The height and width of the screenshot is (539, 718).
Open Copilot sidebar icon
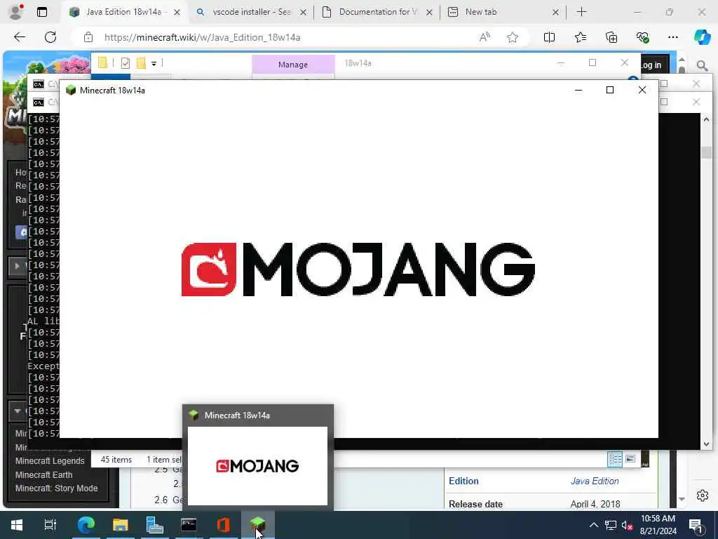pyautogui.click(x=702, y=37)
